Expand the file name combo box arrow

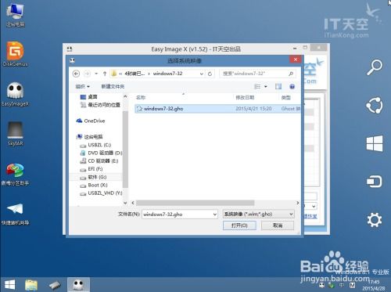click(215, 214)
